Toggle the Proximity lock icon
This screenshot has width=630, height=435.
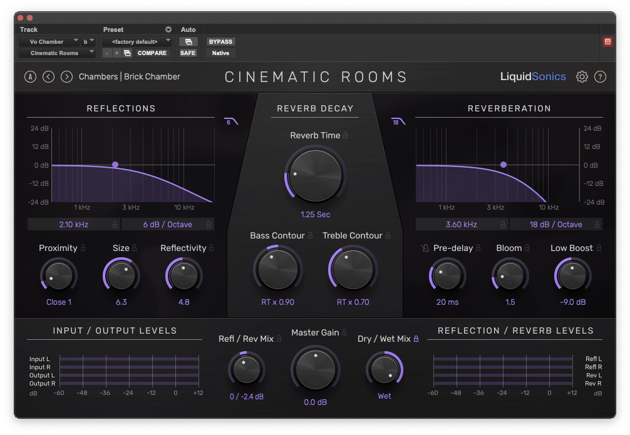coord(83,247)
